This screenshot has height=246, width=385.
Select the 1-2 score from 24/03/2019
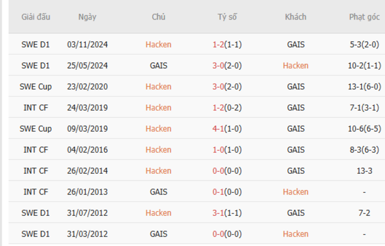[218, 108]
